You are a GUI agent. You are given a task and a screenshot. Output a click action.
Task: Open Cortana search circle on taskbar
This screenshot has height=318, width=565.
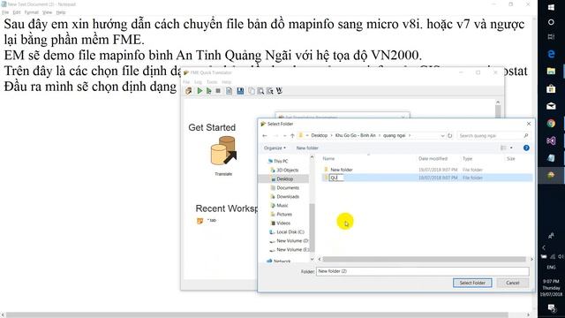pos(551,22)
